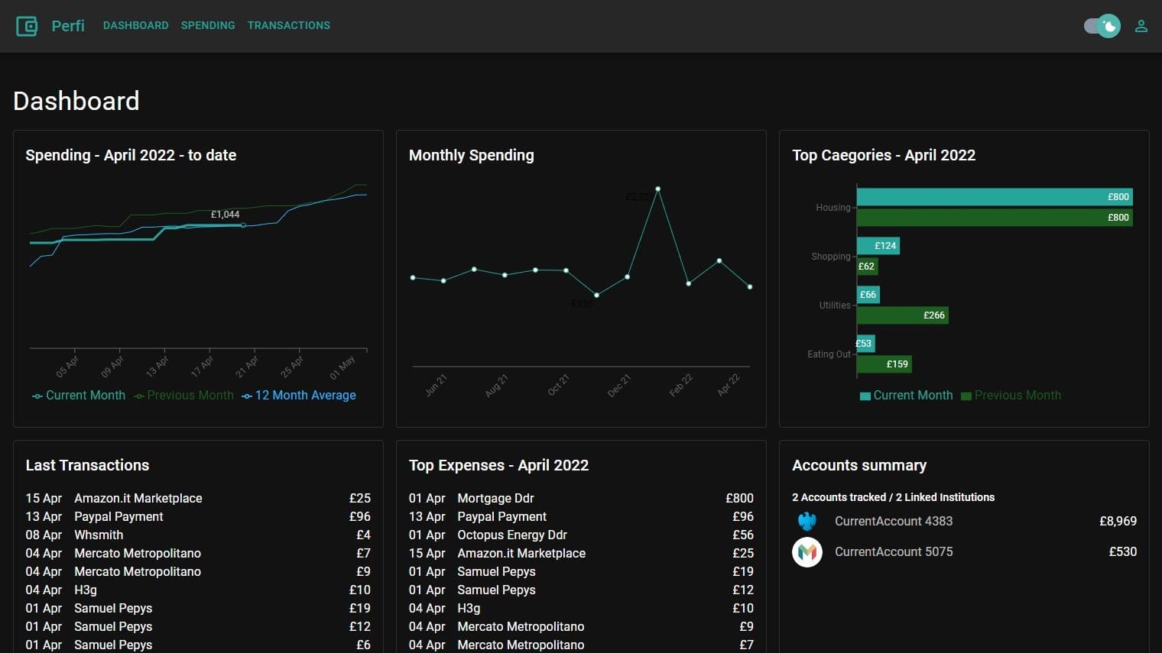Screen dimensions: 1162x653
Task: Toggle Current Month line legend in spending chart
Action: 79,396
